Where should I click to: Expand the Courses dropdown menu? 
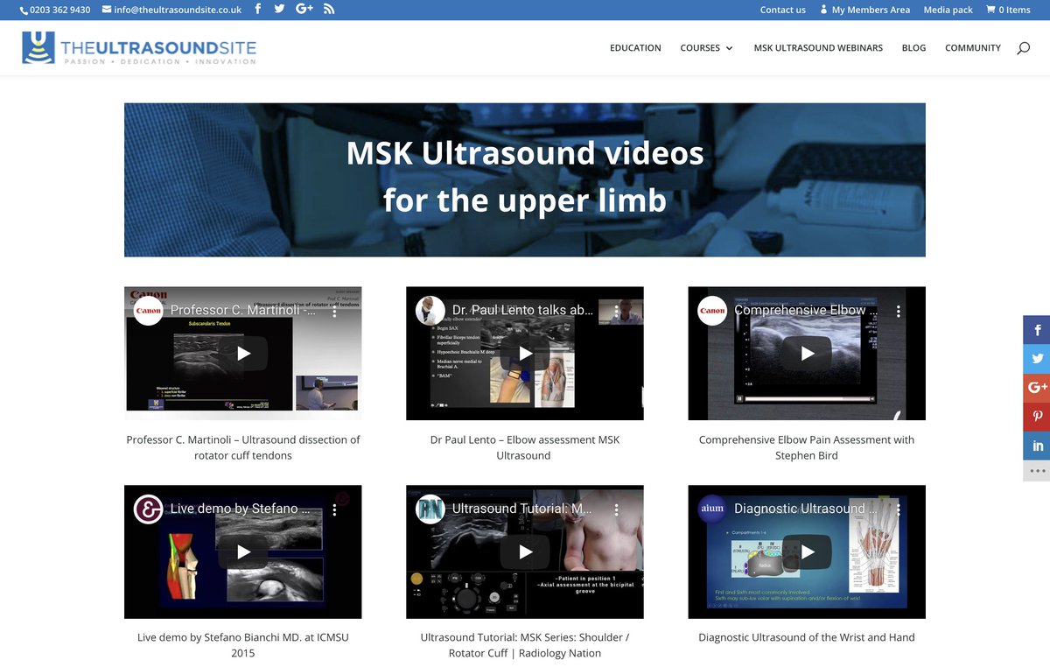coord(706,48)
